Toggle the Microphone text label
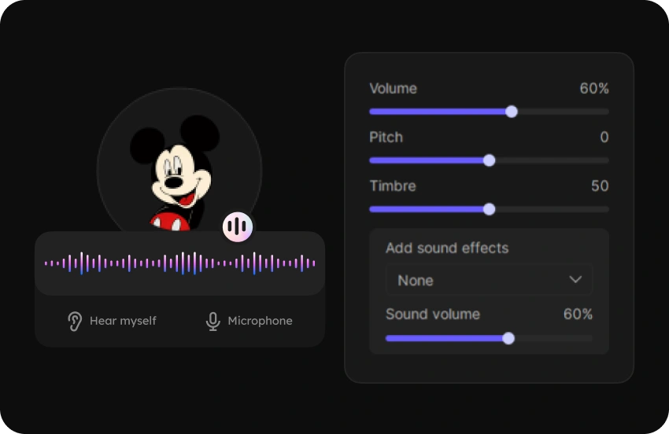 click(x=260, y=321)
